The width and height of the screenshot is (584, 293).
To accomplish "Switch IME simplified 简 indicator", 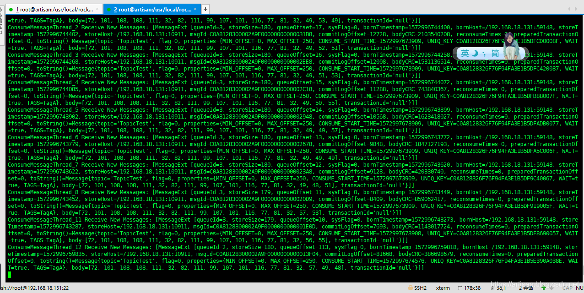I will [495, 54].
